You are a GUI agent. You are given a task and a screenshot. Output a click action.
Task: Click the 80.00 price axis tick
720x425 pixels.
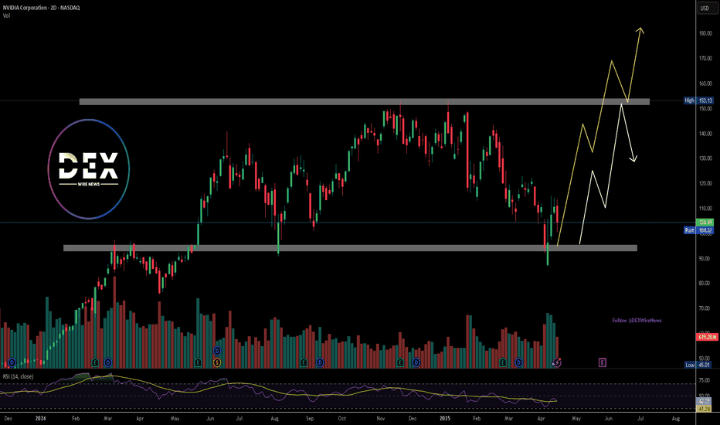[705, 283]
